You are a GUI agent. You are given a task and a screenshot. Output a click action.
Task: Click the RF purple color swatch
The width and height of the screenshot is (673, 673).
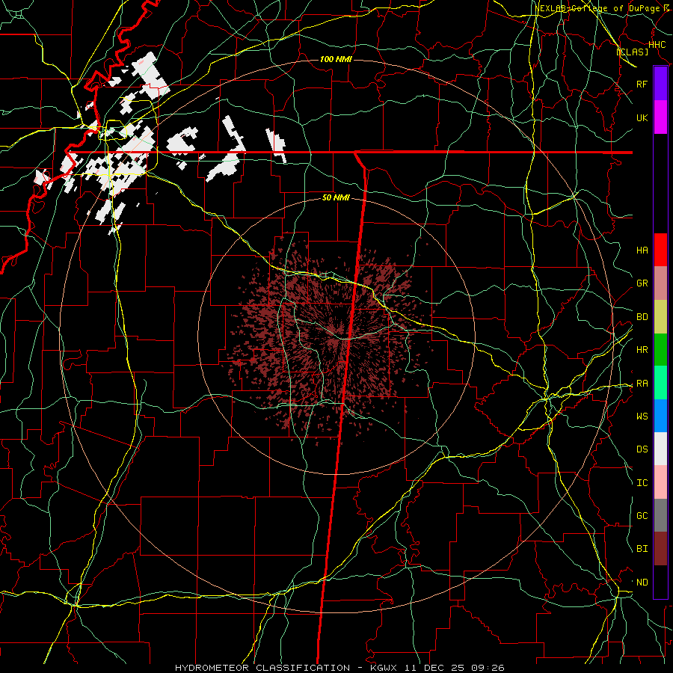coord(660,84)
